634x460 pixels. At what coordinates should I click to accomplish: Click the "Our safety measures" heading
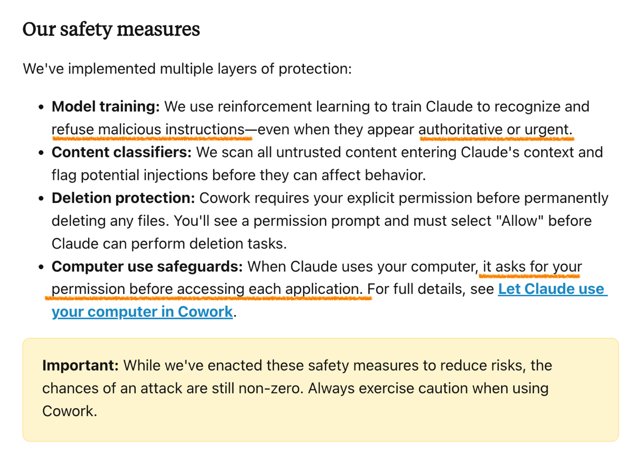coord(111,29)
